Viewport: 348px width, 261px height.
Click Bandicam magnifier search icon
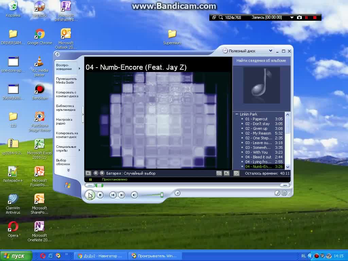tap(221, 17)
